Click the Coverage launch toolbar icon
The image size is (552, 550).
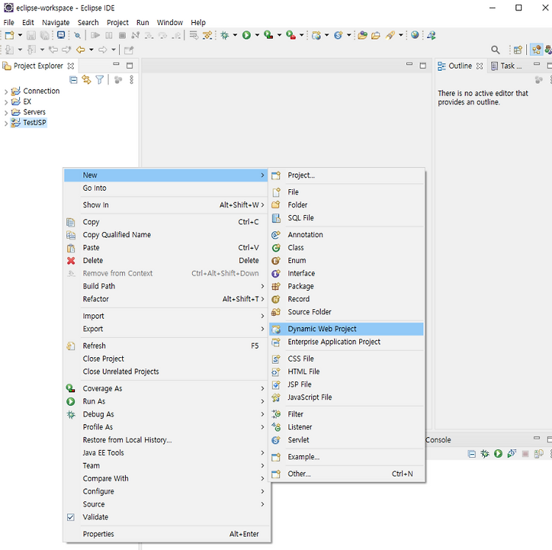point(269,35)
